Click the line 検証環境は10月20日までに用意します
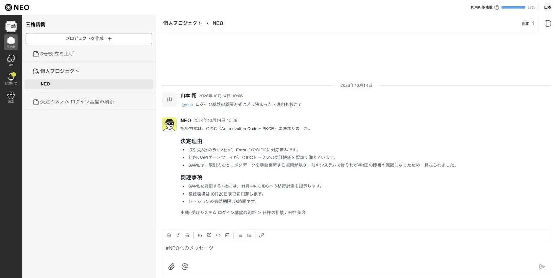Screen dimensions: 557x278 (x=226, y=194)
